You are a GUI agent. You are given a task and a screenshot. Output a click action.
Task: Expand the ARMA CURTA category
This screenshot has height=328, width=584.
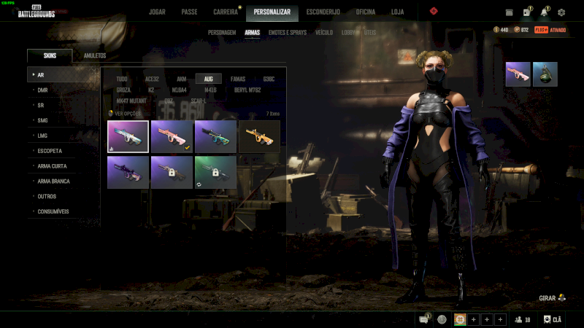tap(64, 166)
